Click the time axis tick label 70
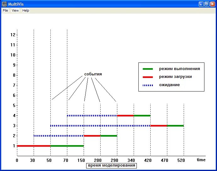 (66, 161)
